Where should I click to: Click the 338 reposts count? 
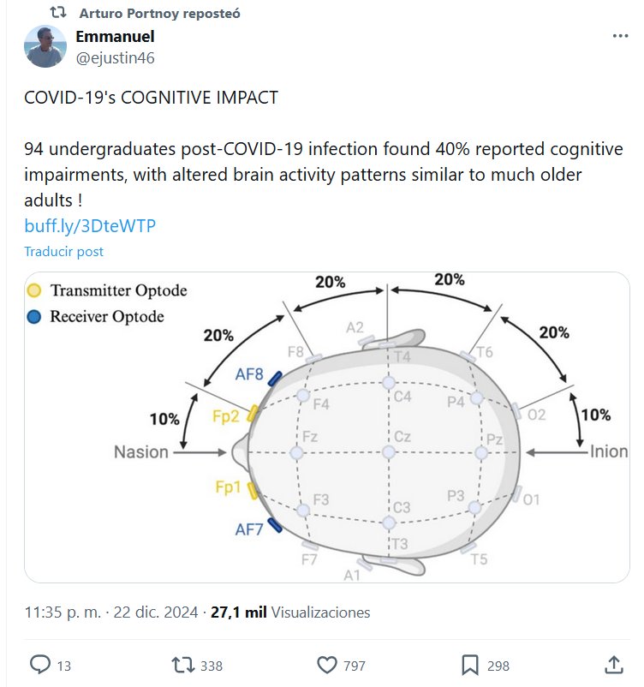(x=211, y=666)
